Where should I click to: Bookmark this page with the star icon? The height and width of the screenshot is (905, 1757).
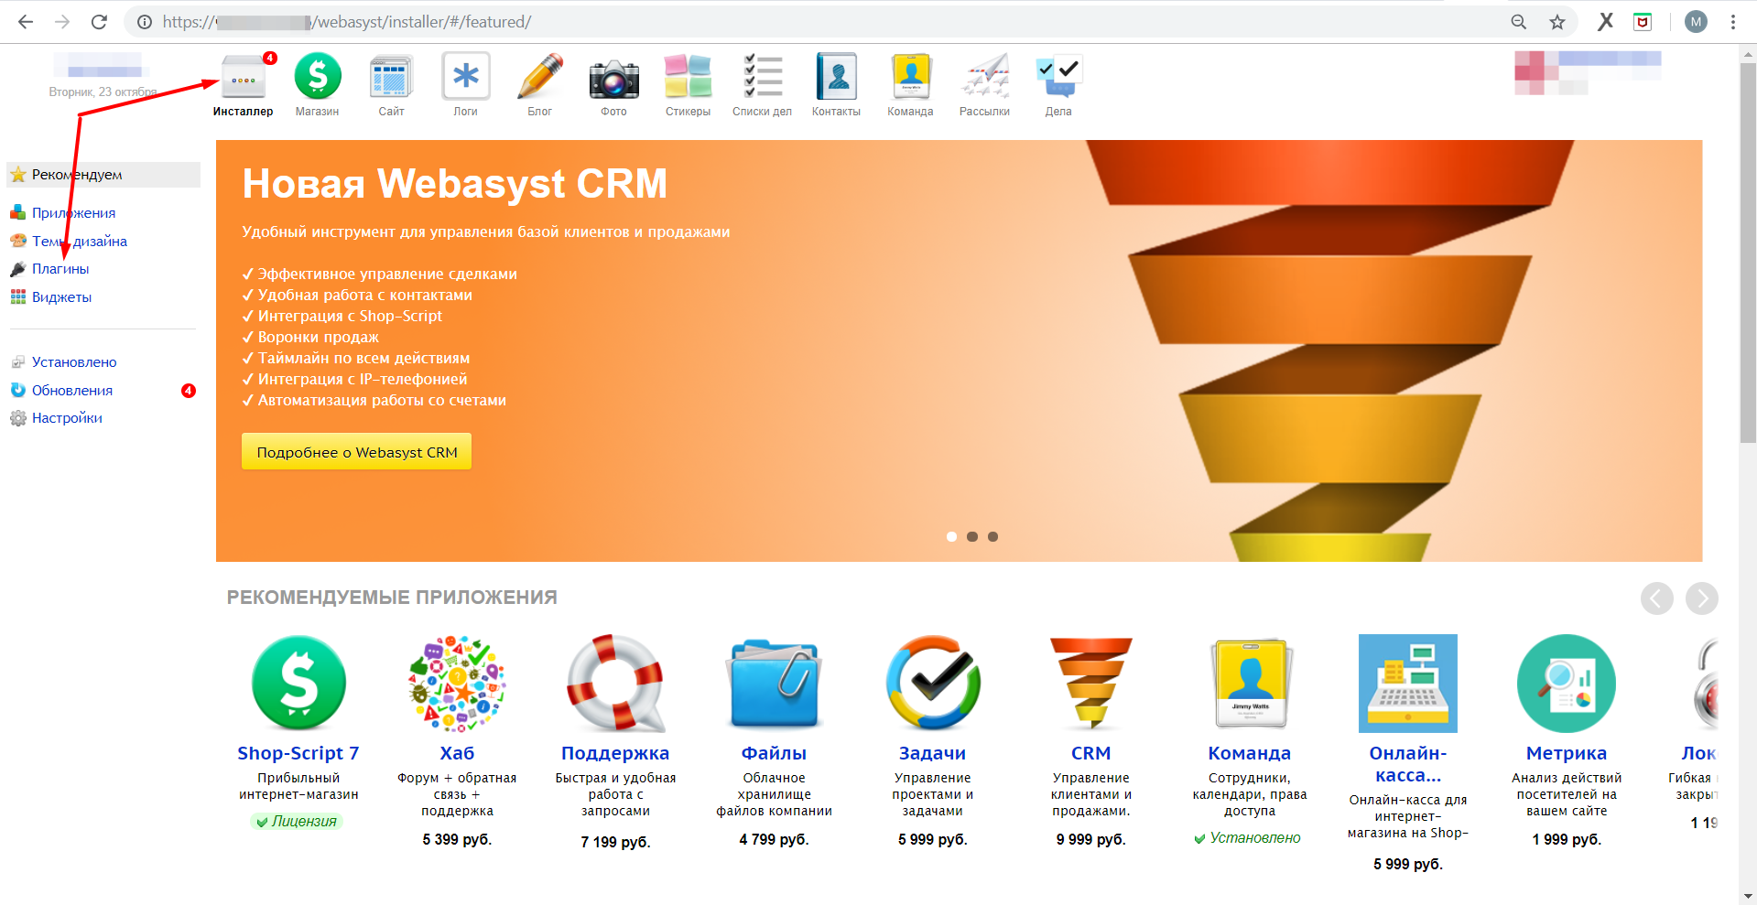pos(1557,22)
